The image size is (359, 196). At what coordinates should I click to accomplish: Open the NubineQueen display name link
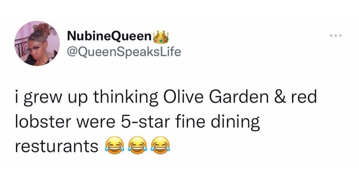click(109, 36)
